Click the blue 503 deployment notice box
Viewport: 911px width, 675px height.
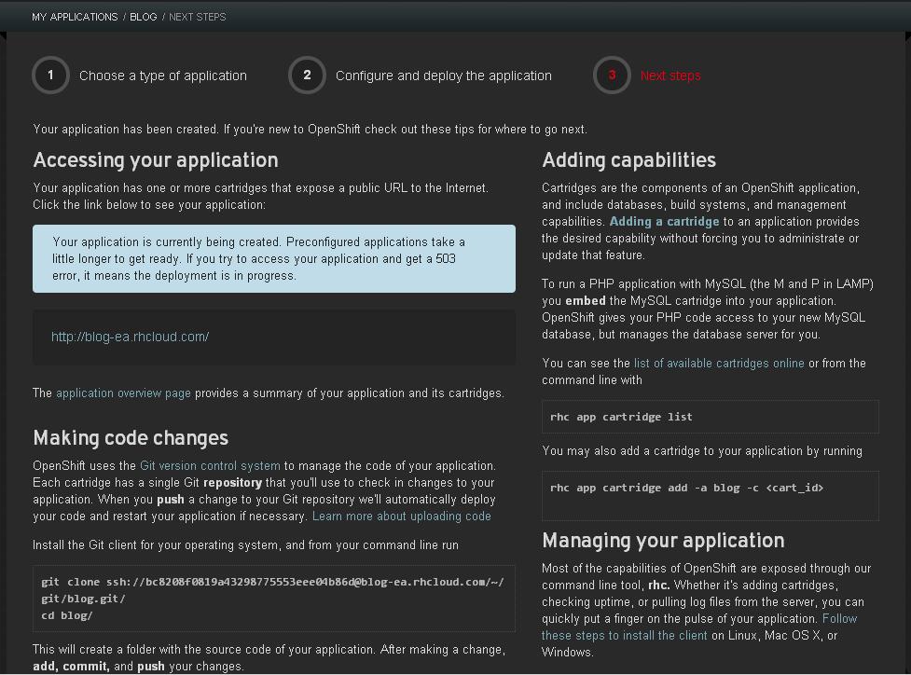click(x=274, y=258)
